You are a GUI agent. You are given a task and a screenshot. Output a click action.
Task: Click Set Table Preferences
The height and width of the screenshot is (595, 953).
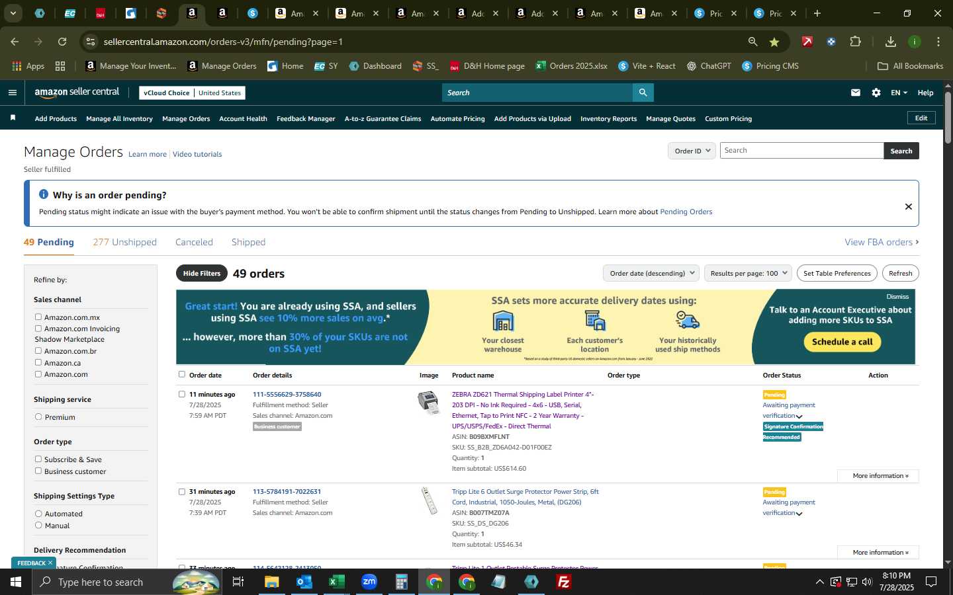coord(837,273)
